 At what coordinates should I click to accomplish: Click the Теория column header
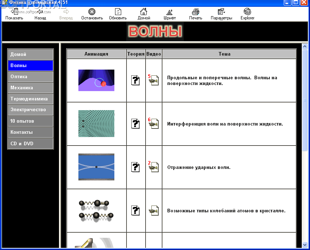(x=136, y=54)
